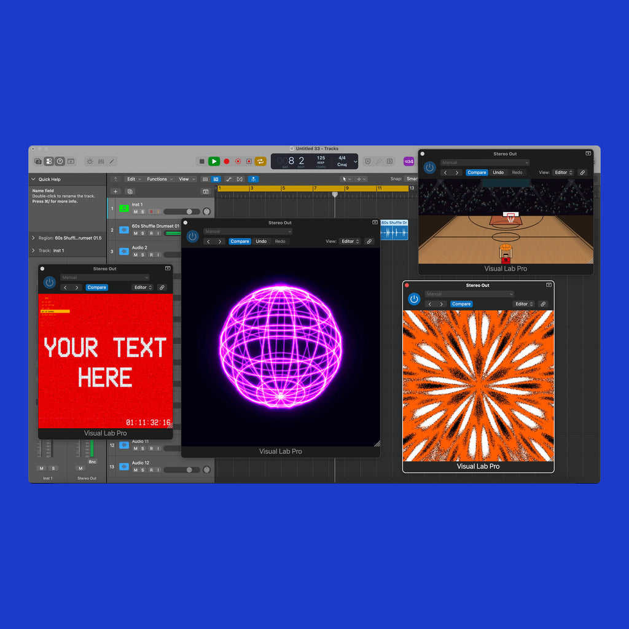629x629 pixels.
Task: Click the playhead marker in the ruler
Action: click(x=335, y=195)
